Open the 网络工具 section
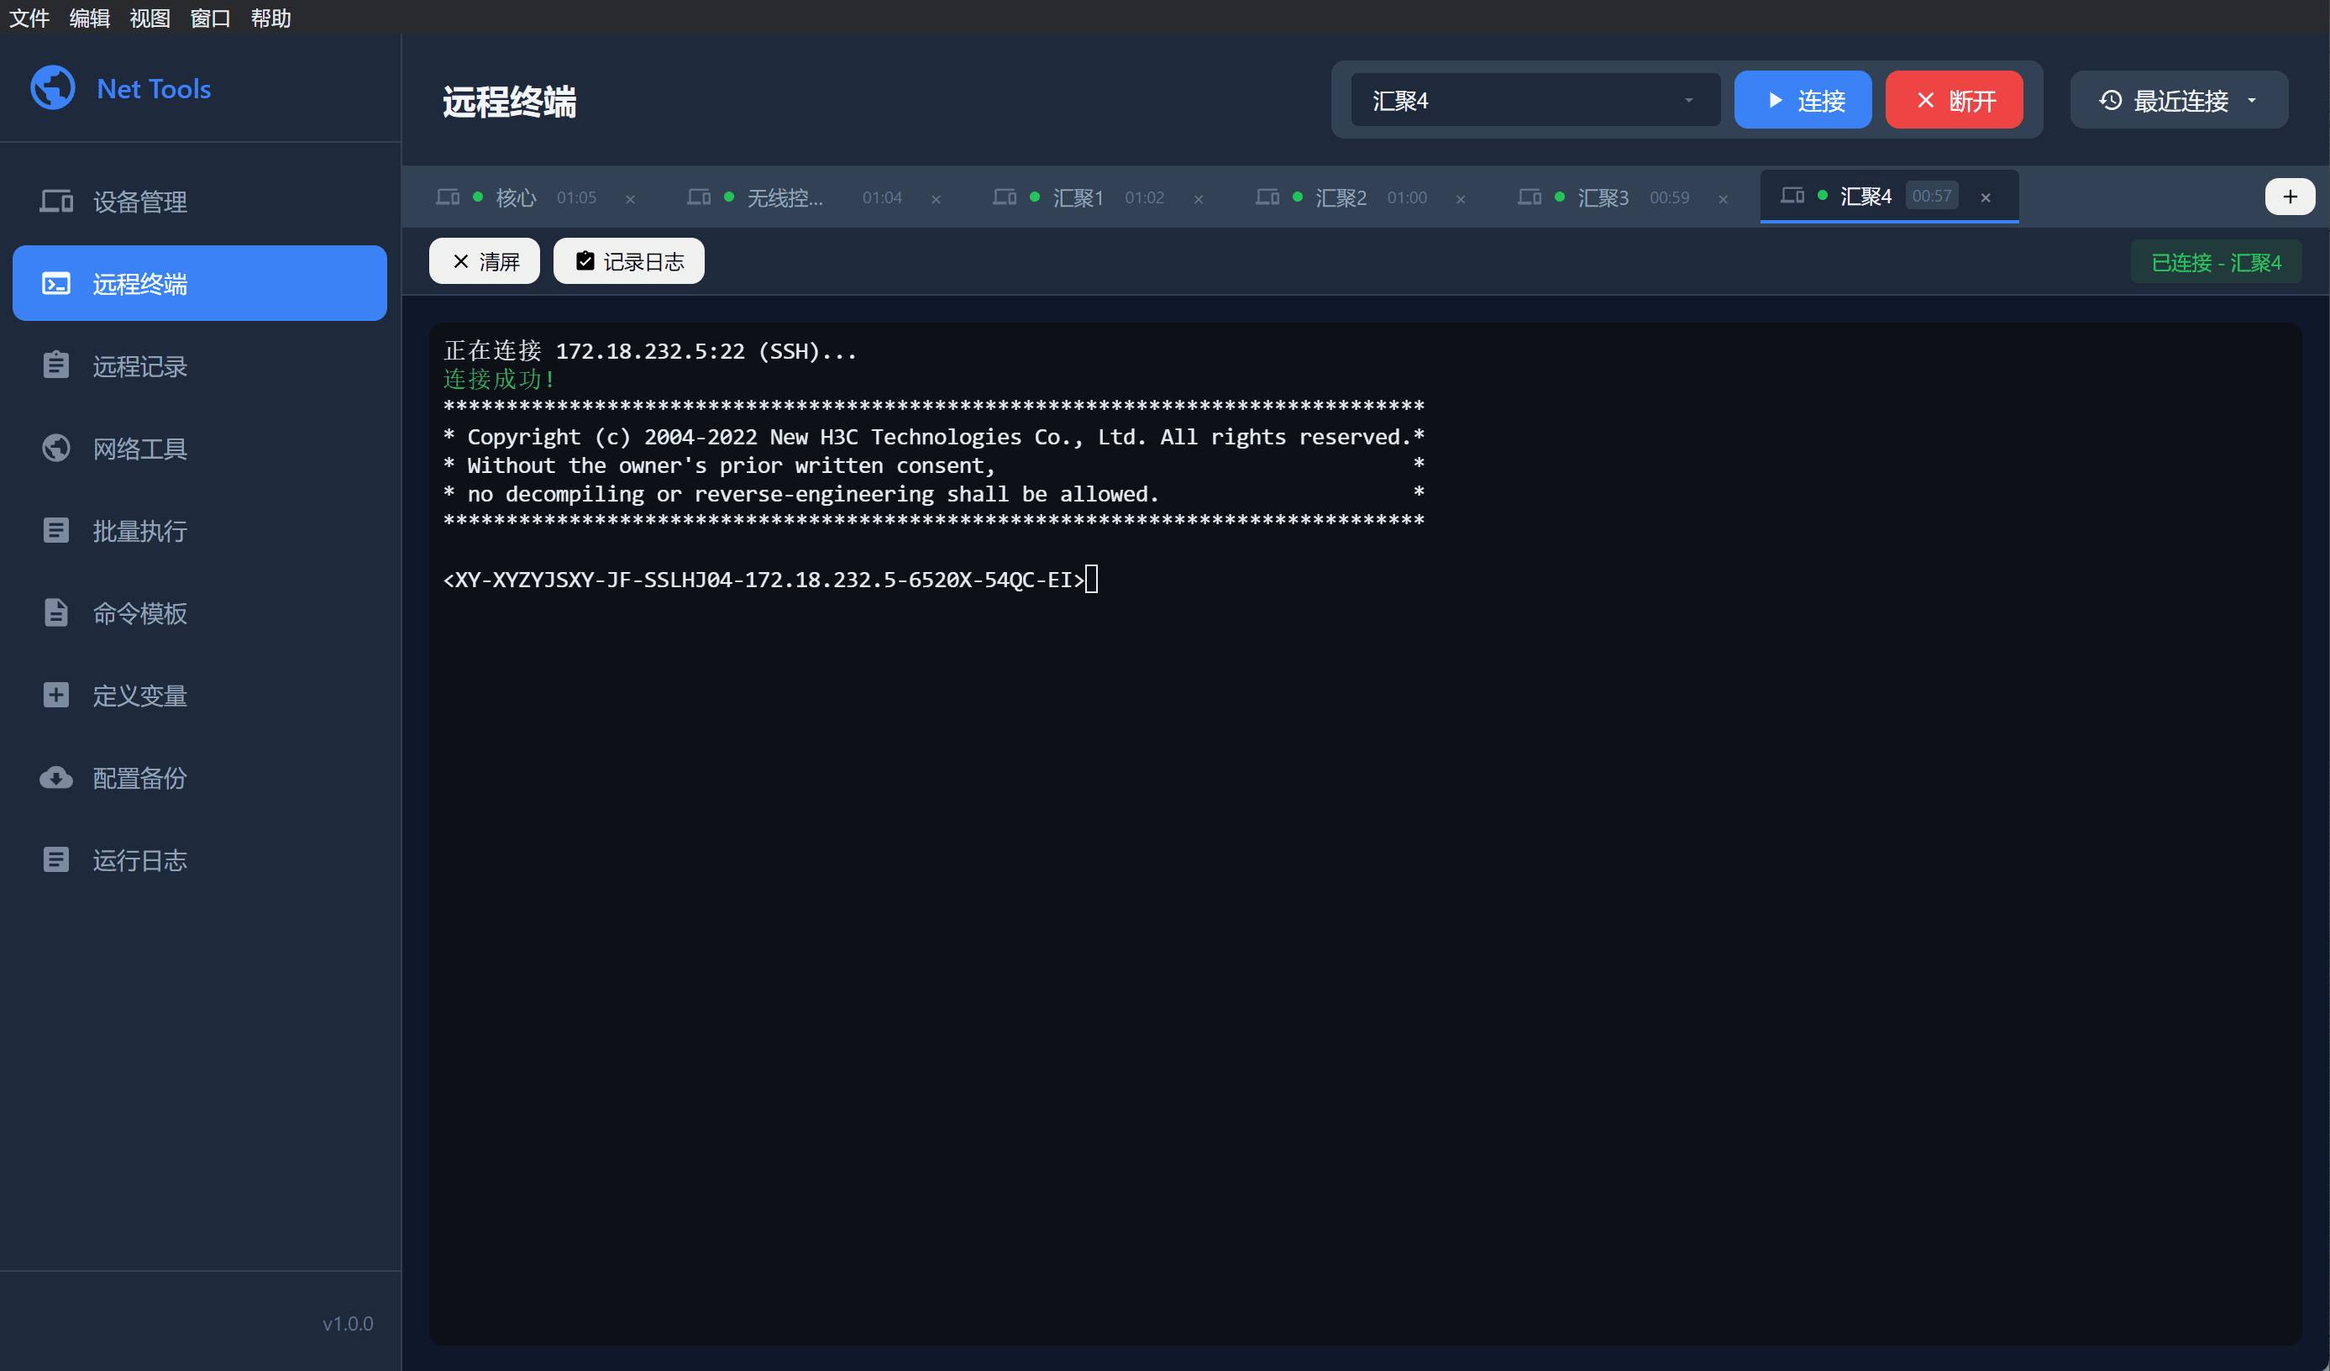This screenshot has height=1371, width=2330. (x=139, y=449)
